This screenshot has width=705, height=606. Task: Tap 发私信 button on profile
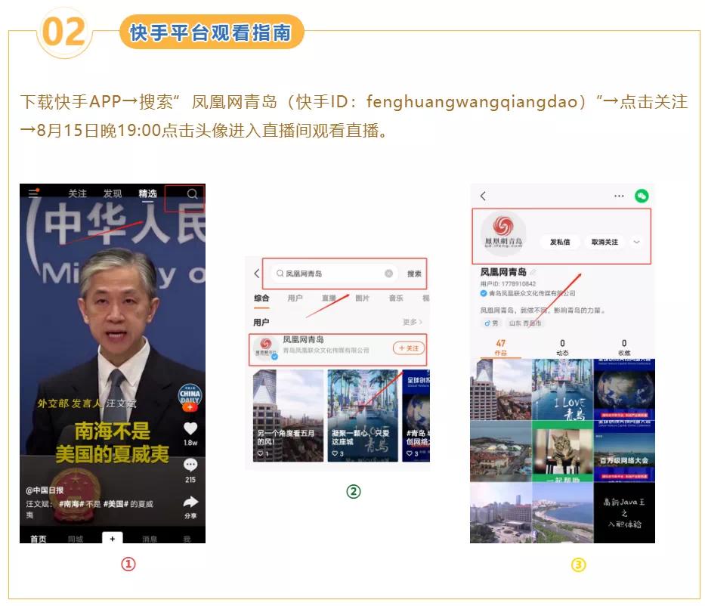(560, 242)
